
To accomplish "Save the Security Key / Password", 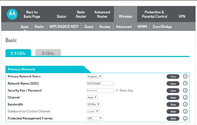I will 173,91.
